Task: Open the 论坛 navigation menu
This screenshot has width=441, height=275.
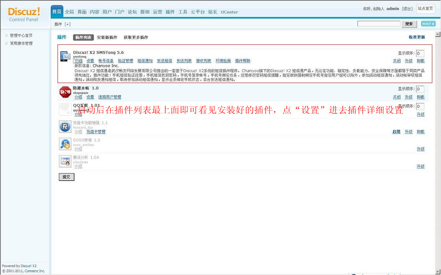Action: [x=132, y=12]
